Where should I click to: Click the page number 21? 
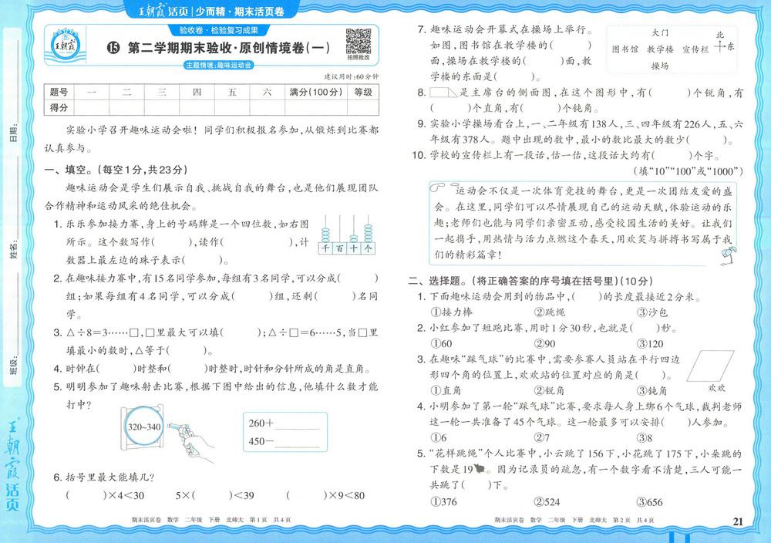click(x=738, y=521)
